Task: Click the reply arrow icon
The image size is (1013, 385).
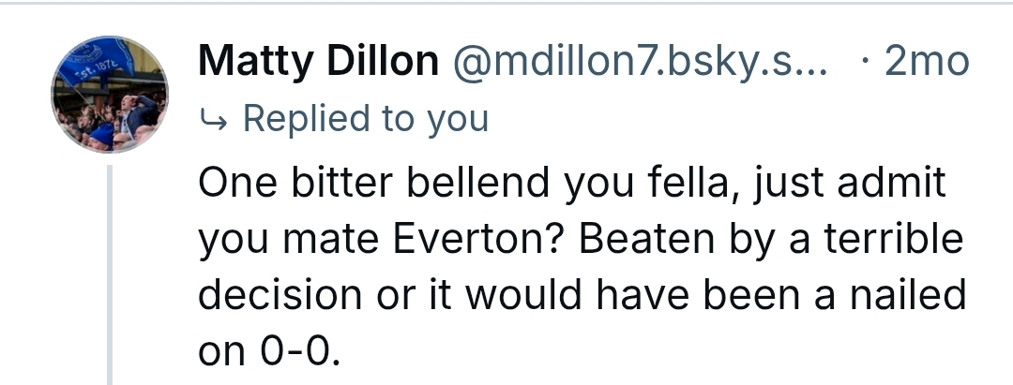Action: [x=213, y=120]
